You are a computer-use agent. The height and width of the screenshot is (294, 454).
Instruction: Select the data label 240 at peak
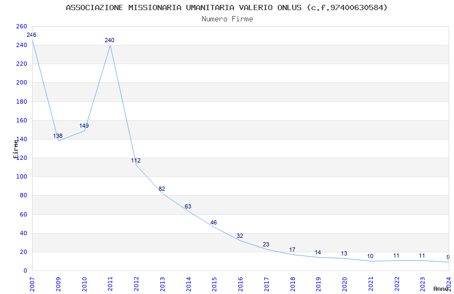click(x=109, y=40)
